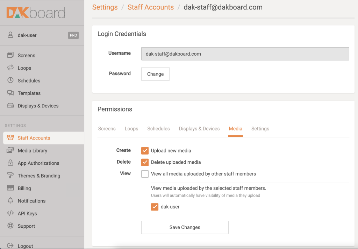Viewport: 358px width, 249px height.
Task: Click Logout in the sidebar
Action: [25, 246]
